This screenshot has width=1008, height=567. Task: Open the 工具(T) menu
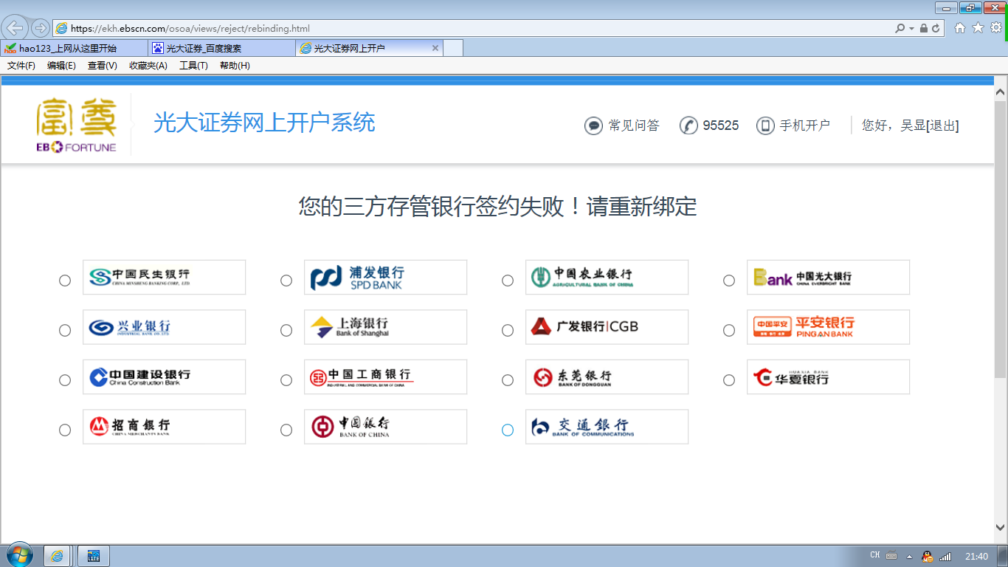pyautogui.click(x=193, y=66)
